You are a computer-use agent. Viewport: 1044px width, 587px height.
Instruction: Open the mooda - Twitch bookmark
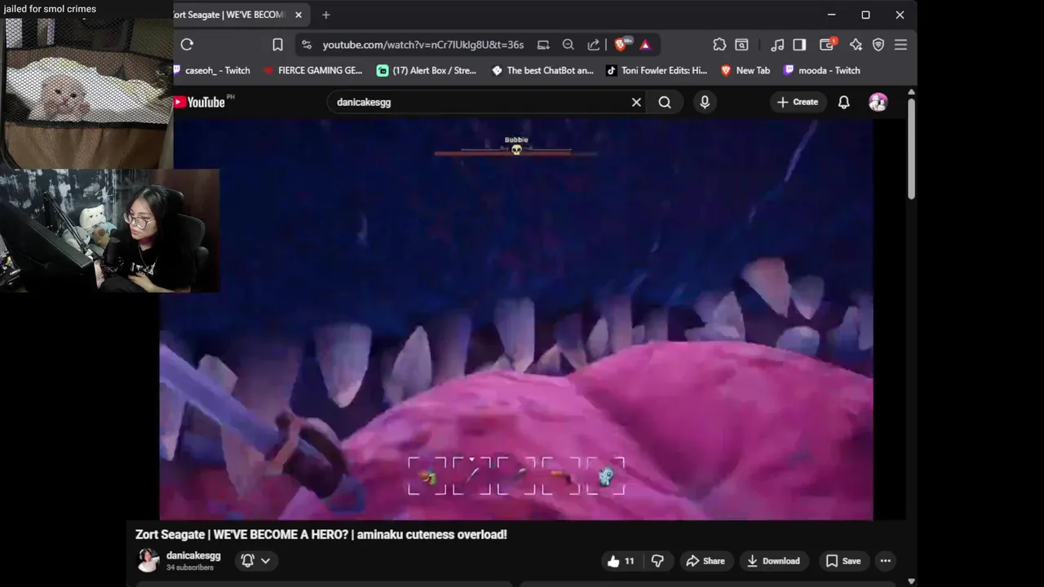pyautogui.click(x=821, y=70)
